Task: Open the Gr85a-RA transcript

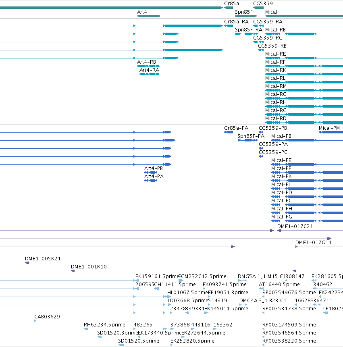Action: (229, 26)
